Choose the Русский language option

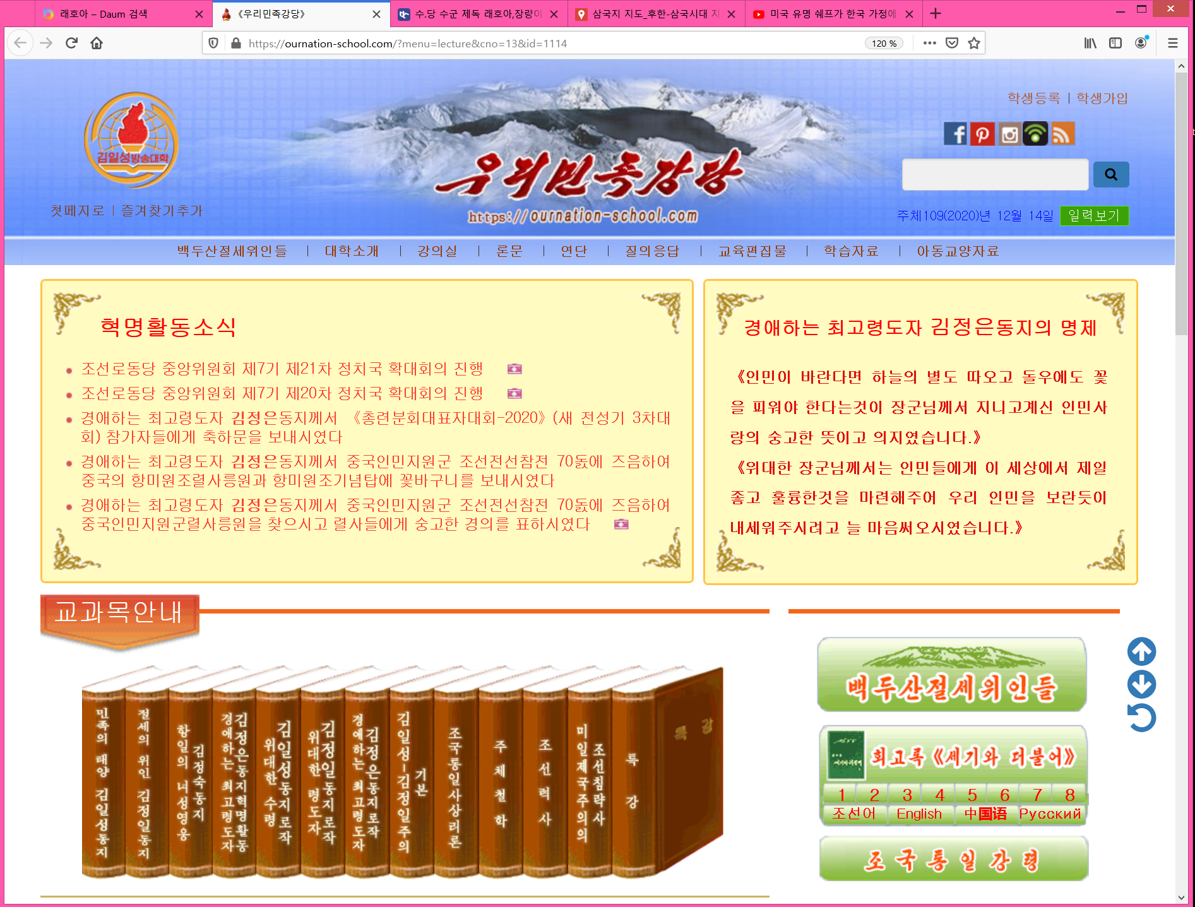pyautogui.click(x=1050, y=814)
